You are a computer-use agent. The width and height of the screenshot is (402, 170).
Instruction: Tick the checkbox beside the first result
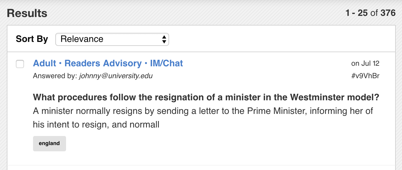tap(20, 64)
